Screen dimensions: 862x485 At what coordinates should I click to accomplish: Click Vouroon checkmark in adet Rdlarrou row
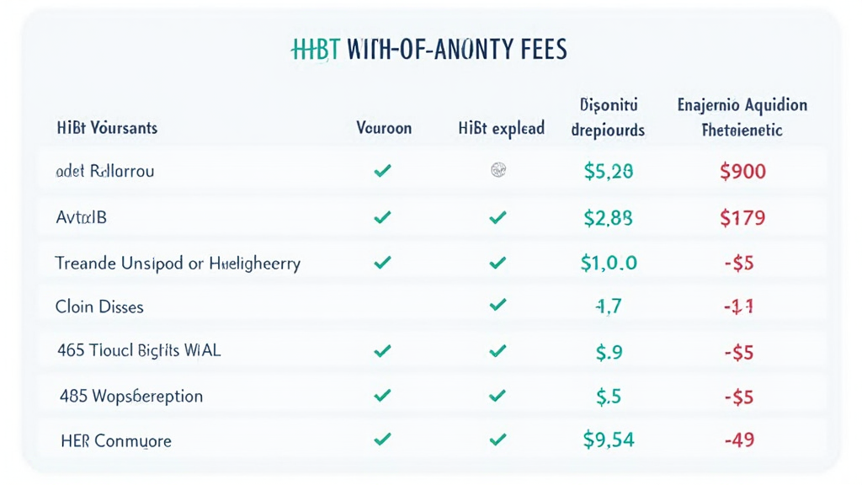[382, 171]
